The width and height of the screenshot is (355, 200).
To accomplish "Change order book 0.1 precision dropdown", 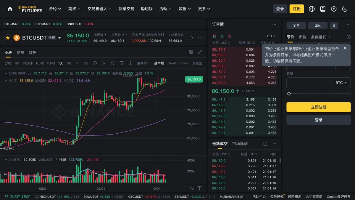I will point(271,36).
